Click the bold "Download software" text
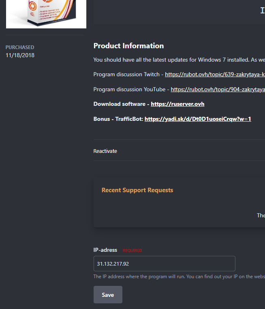This screenshot has width=265, height=309. pyautogui.click(x=119, y=104)
